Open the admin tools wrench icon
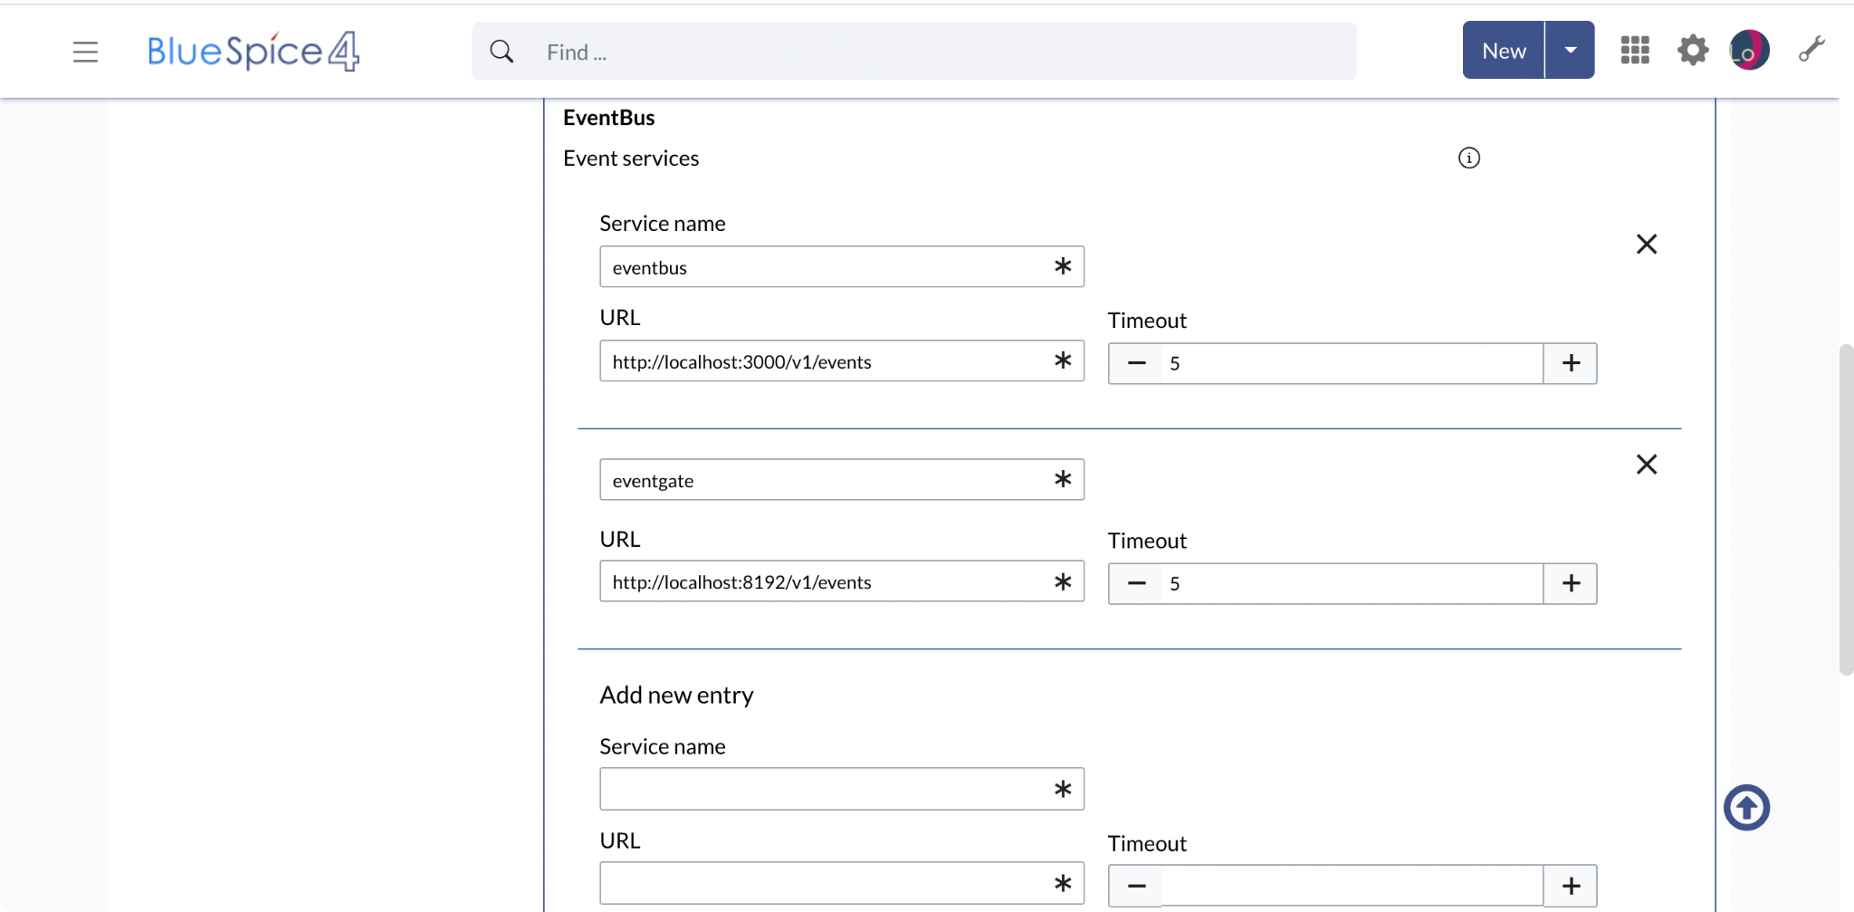The height and width of the screenshot is (912, 1854). pyautogui.click(x=1811, y=49)
